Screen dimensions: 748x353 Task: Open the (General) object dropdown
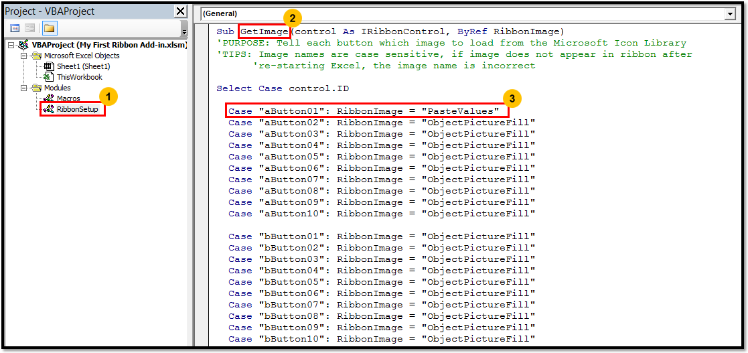(x=468, y=14)
